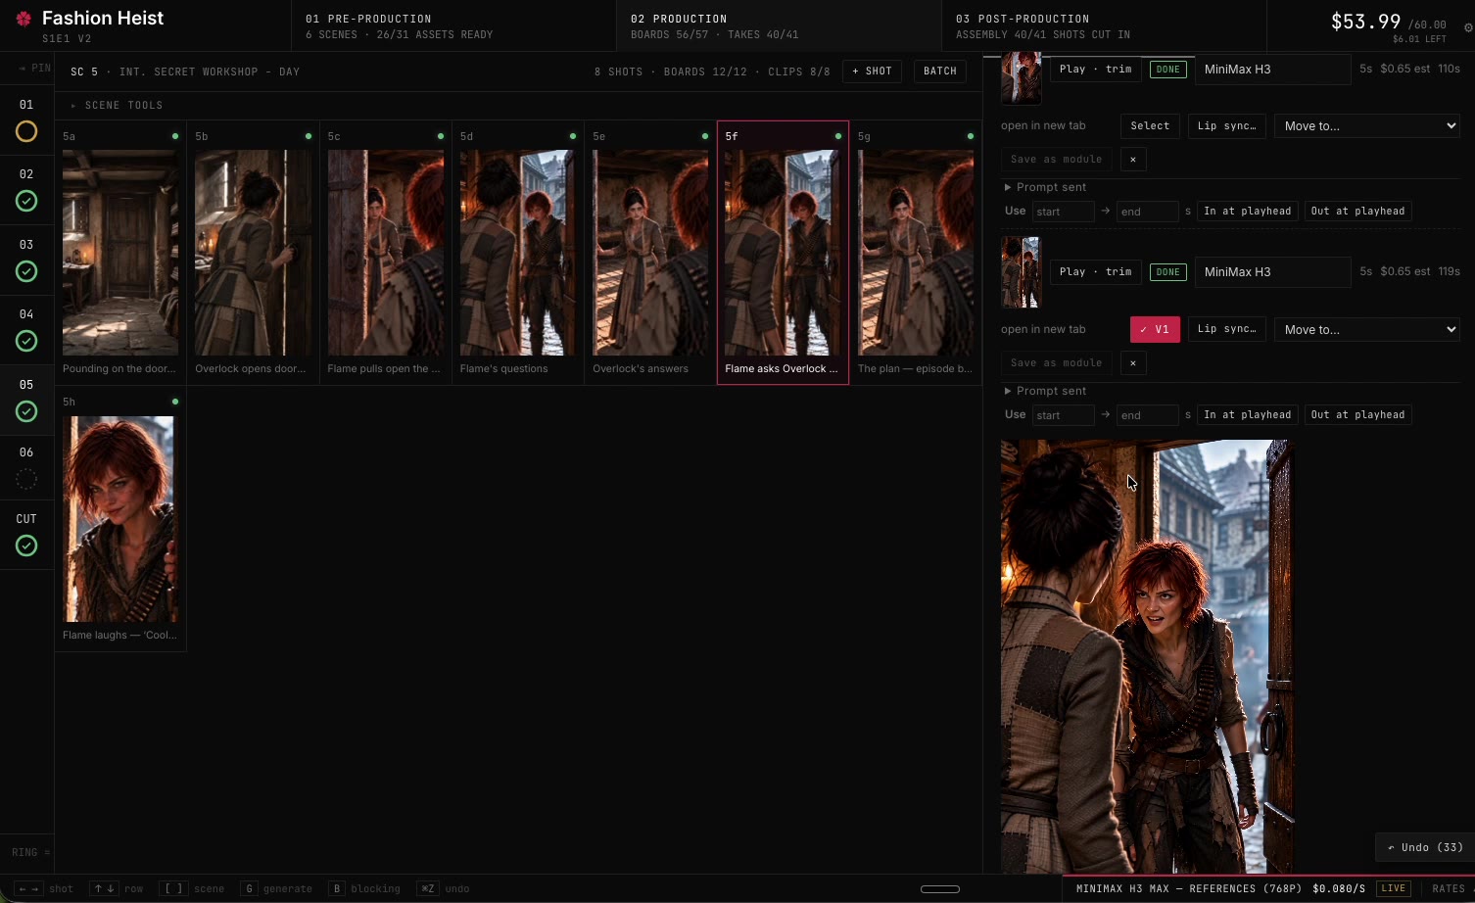Viewport: 1475px width, 903px height.
Task: Toggle the LIVE indicator in the status bar
Action: click(x=1394, y=888)
